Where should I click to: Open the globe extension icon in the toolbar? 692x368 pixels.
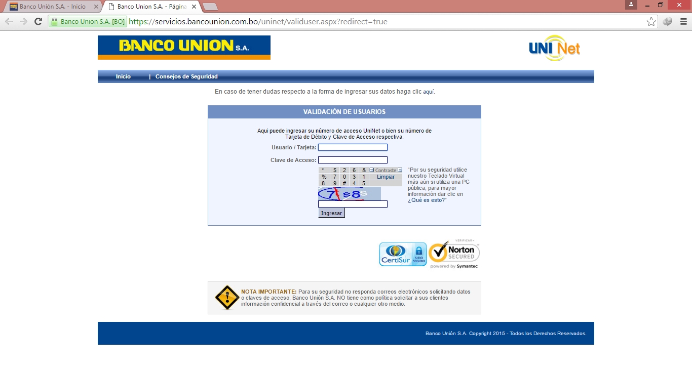click(668, 21)
